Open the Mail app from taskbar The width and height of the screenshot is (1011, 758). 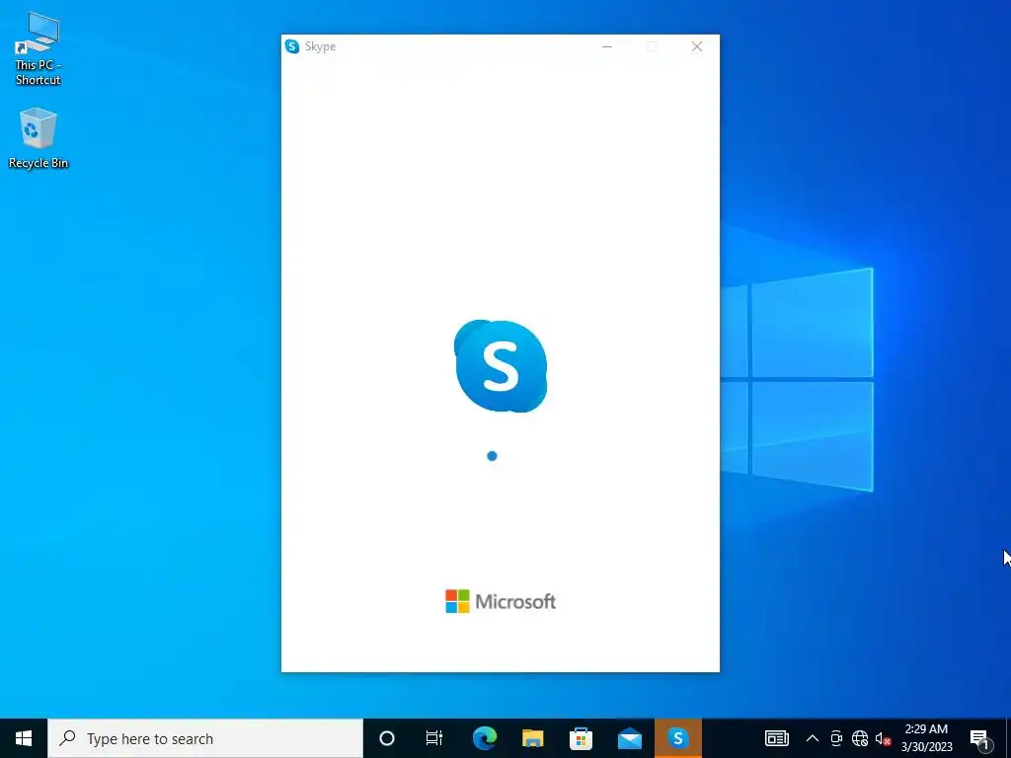pos(629,738)
